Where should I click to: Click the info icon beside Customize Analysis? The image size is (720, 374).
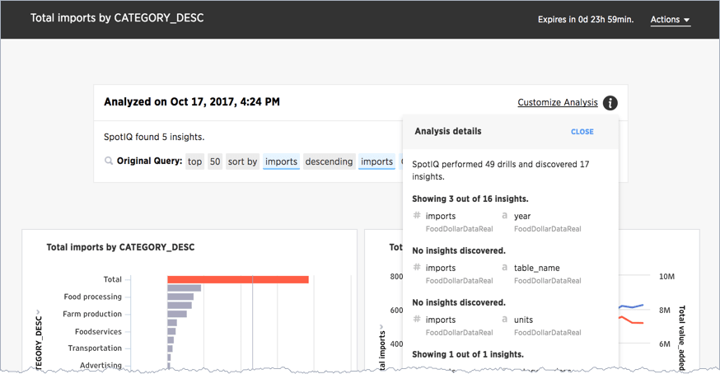pyautogui.click(x=610, y=103)
